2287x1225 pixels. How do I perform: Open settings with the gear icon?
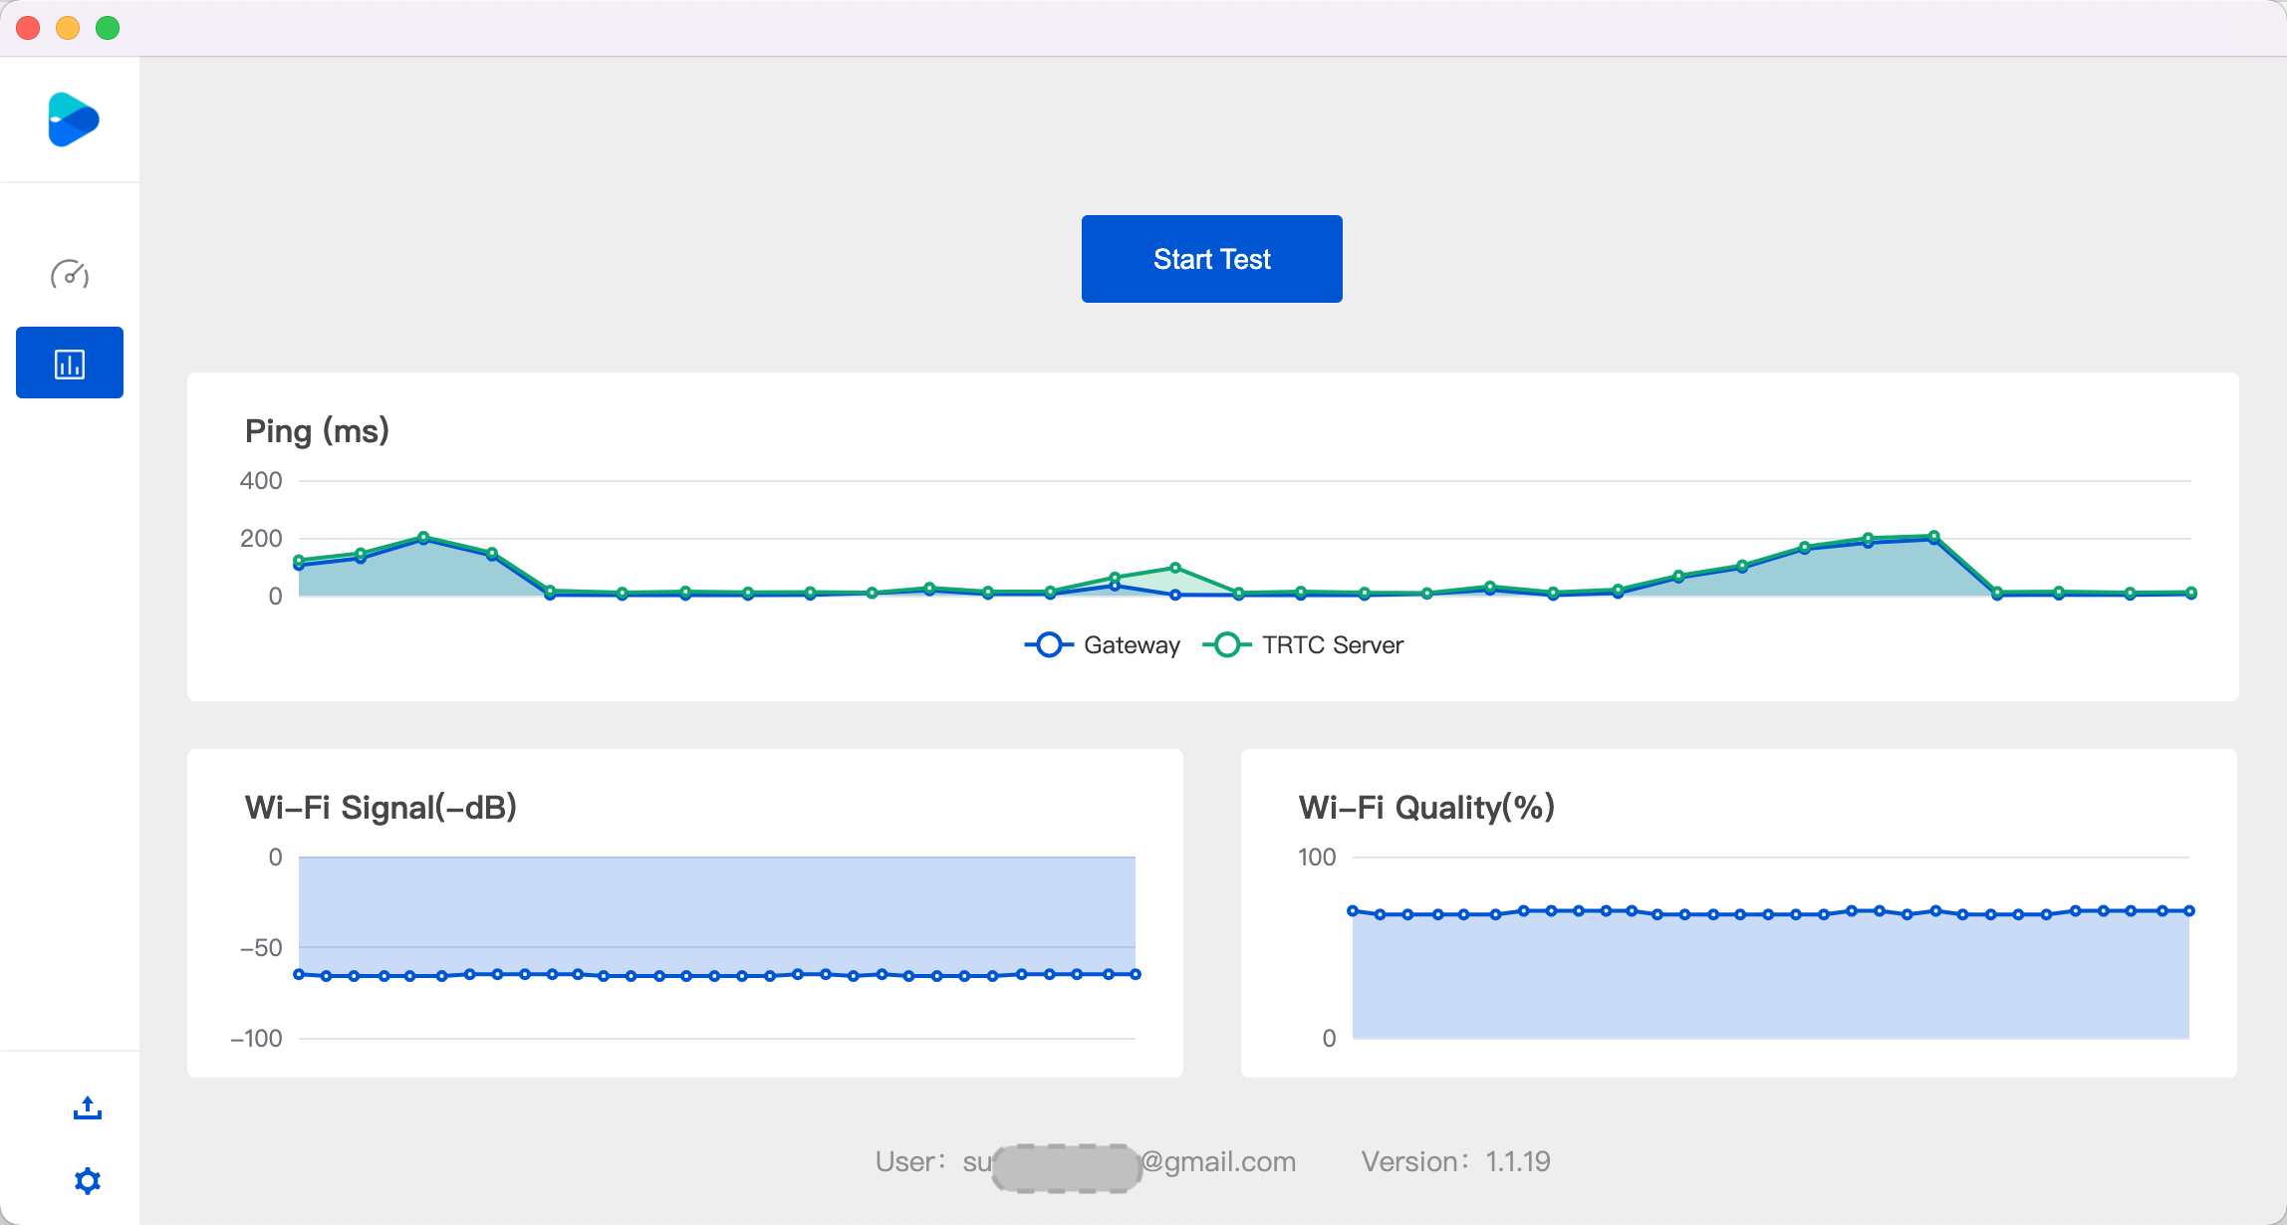coord(88,1181)
